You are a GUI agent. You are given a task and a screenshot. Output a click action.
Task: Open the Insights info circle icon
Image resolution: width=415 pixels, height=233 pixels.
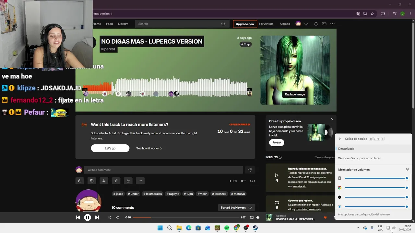coord(280,157)
